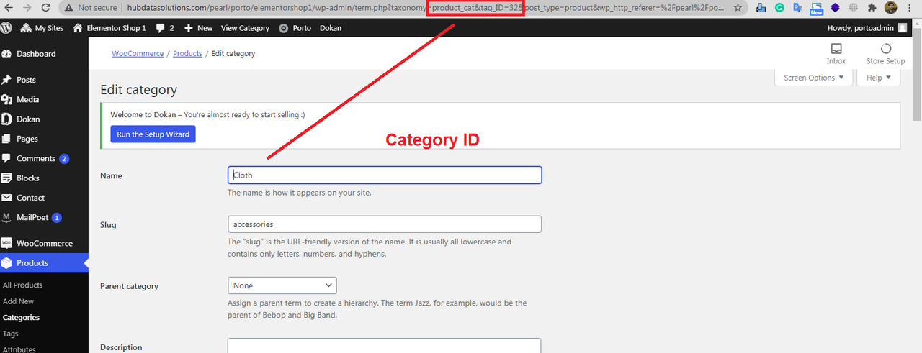Open the Parent category dropdown
This screenshot has height=353, width=922.
pyautogui.click(x=282, y=285)
